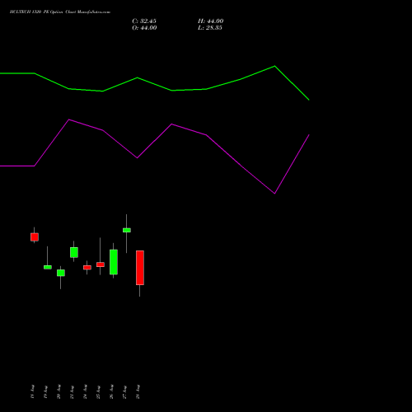Viewport: 412px width, 412px height.
Task: Click the 21 Aug date label
Action: tap(72, 391)
